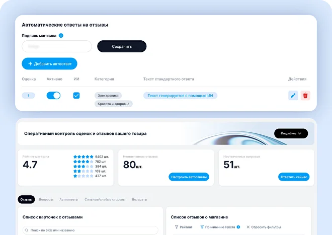The image size is (332, 235).
Task: Uncheck the ИИ checkbox
Action: pyautogui.click(x=76, y=96)
